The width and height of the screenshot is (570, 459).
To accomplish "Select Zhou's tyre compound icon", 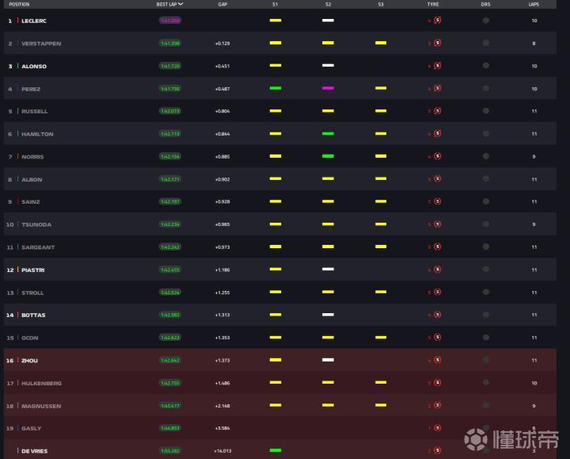I will pyautogui.click(x=437, y=361).
